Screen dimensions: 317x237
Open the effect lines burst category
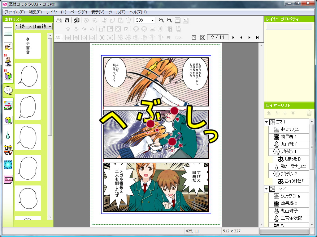[8, 165]
